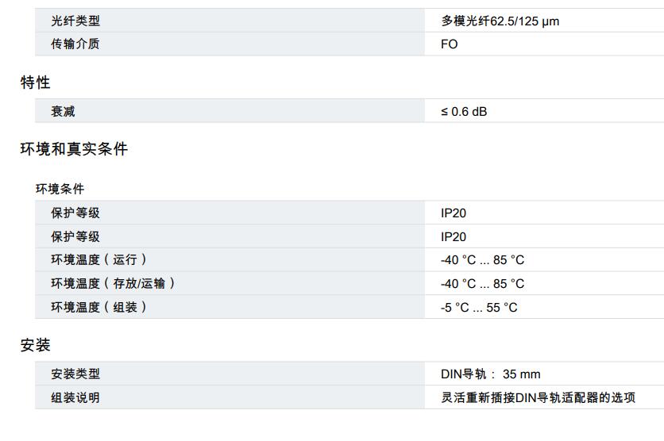Select the -5 °C ... 55 °C value
Image resolution: width=664 pixels, height=441 pixels.
[479, 307]
